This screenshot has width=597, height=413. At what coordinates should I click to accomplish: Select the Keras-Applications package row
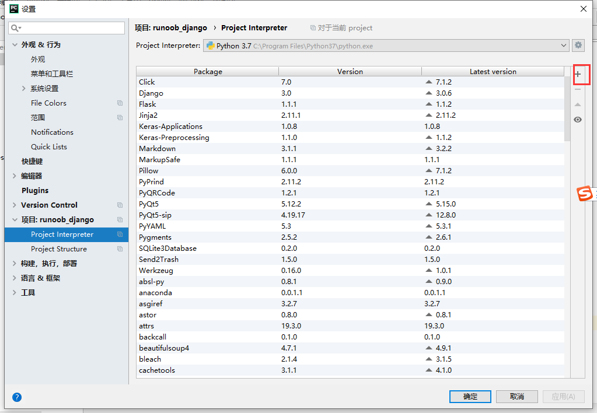[x=350, y=127]
